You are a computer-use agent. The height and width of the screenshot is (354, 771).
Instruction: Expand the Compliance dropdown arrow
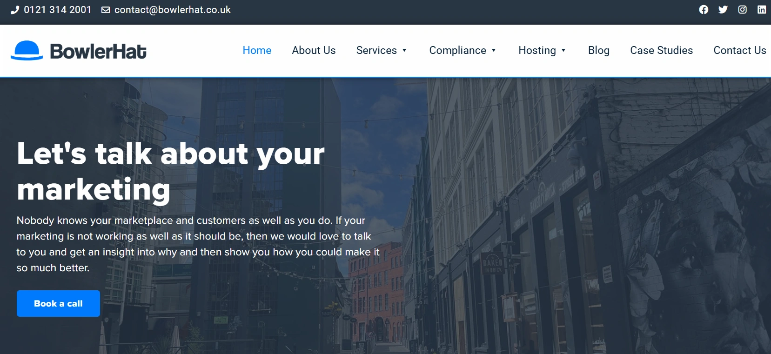[x=494, y=50]
